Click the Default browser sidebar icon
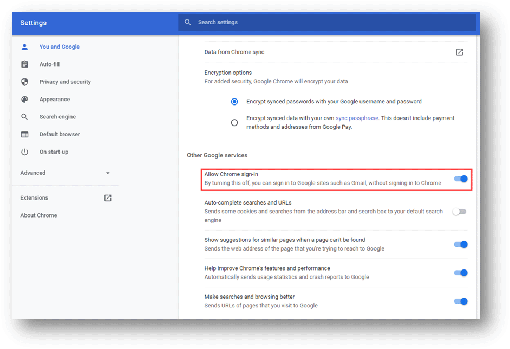Screen dimensions: 510x349 tap(24, 134)
